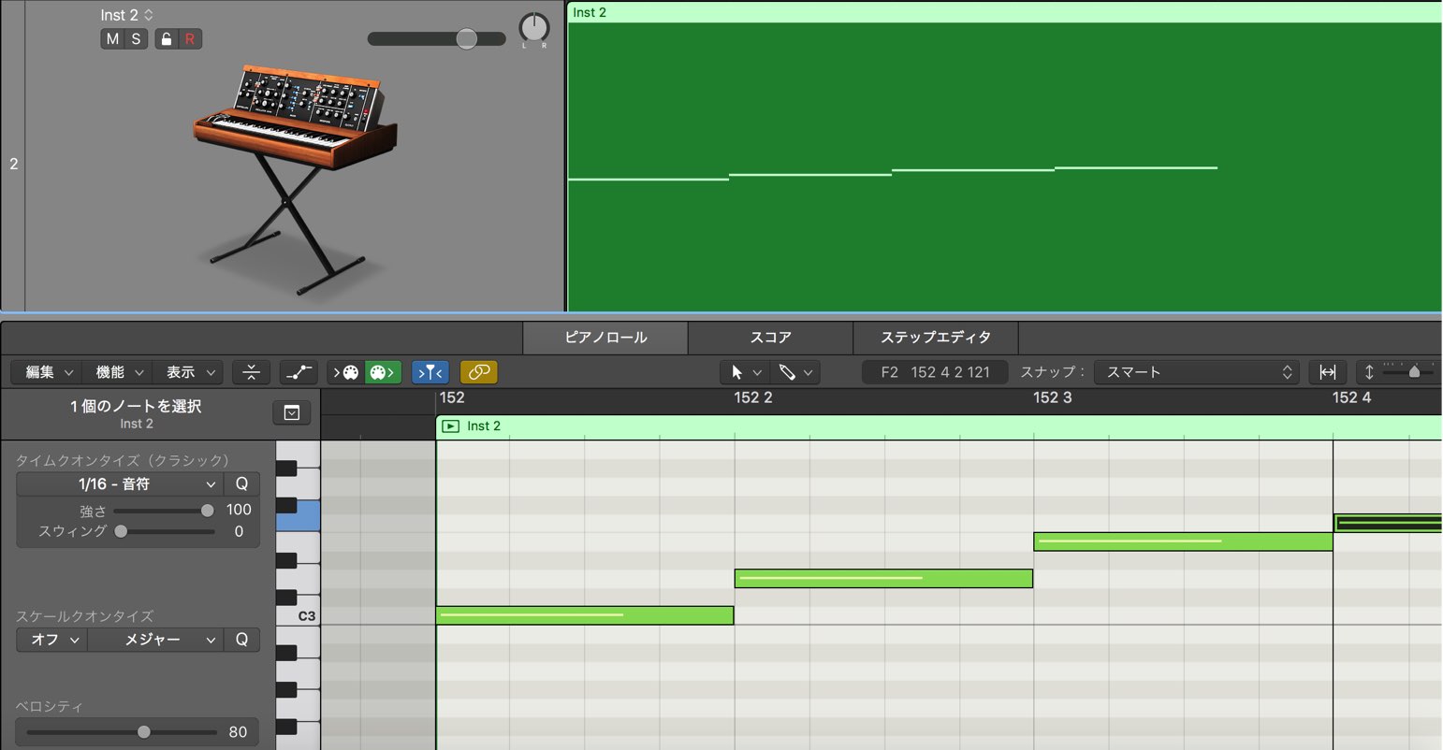Click the Q button for time quantize
Screen dimensions: 1443x750
click(x=241, y=483)
